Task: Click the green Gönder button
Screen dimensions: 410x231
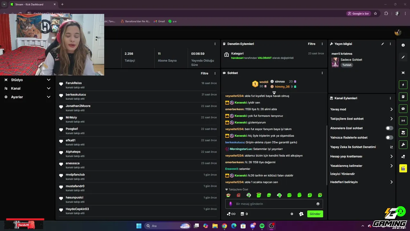Action: (x=315, y=214)
